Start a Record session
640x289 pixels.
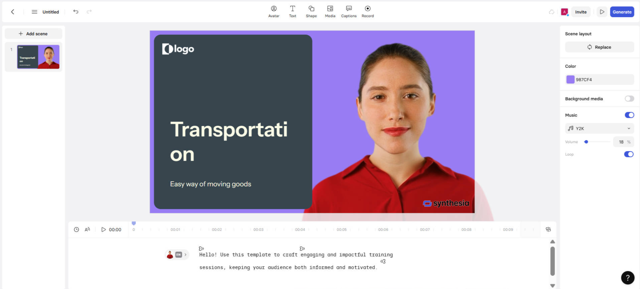(368, 11)
